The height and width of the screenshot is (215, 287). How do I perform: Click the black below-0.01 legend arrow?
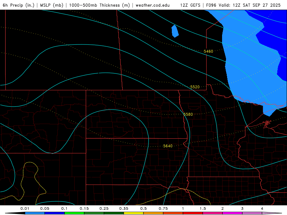(15, 213)
